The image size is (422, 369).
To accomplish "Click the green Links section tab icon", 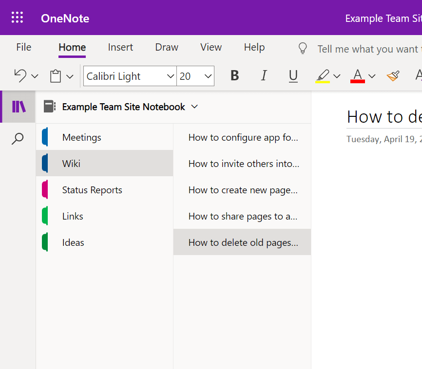I will [x=45, y=216].
